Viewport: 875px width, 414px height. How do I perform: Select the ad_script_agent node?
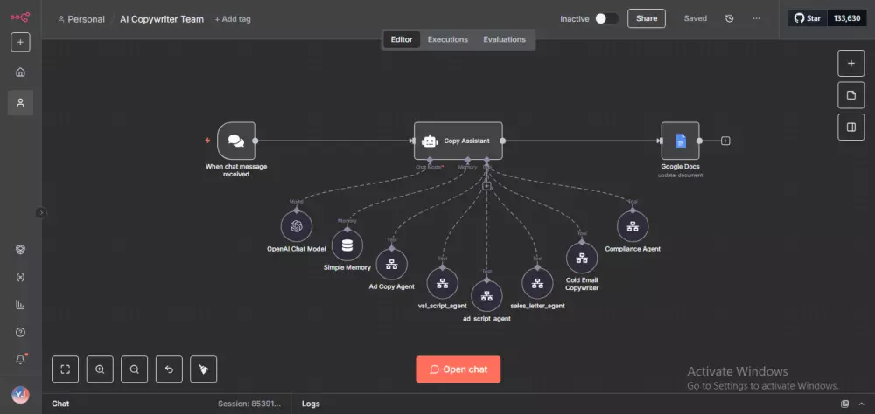486,296
